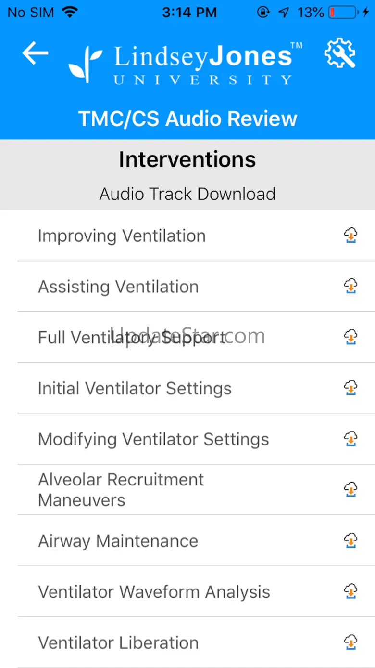This screenshot has height=668, width=375.
Task: Select the Improving Ventilation list item
Action: [122, 236]
